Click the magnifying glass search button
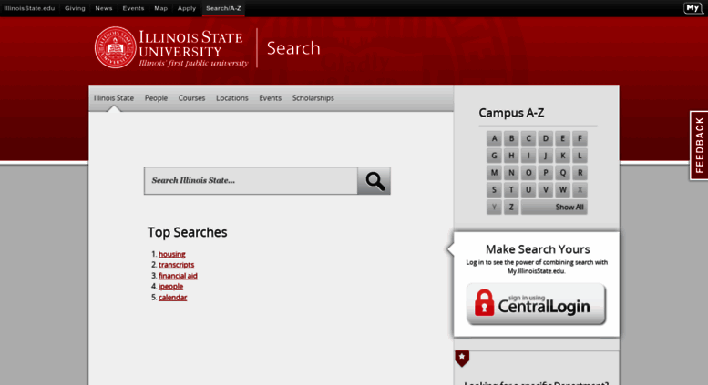This screenshot has height=385, width=708. [x=374, y=181]
